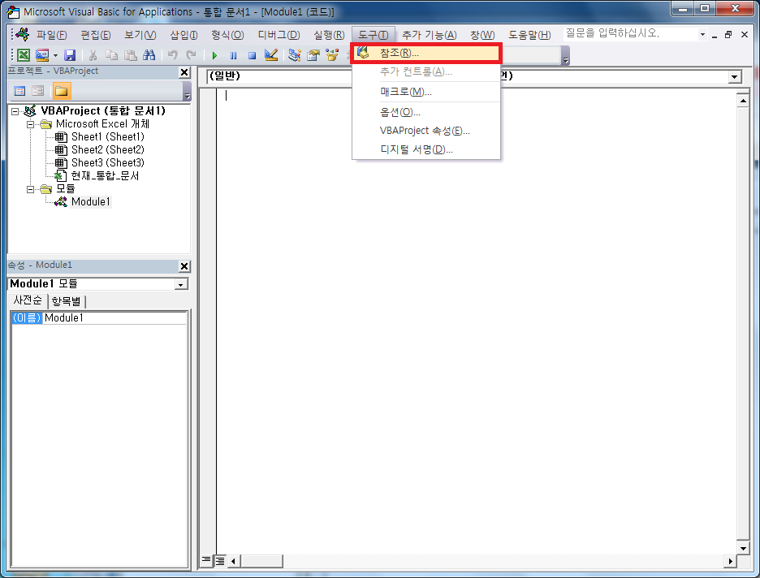Click the View Microsoft Excel toolbar icon
The height and width of the screenshot is (578, 760).
(x=23, y=55)
